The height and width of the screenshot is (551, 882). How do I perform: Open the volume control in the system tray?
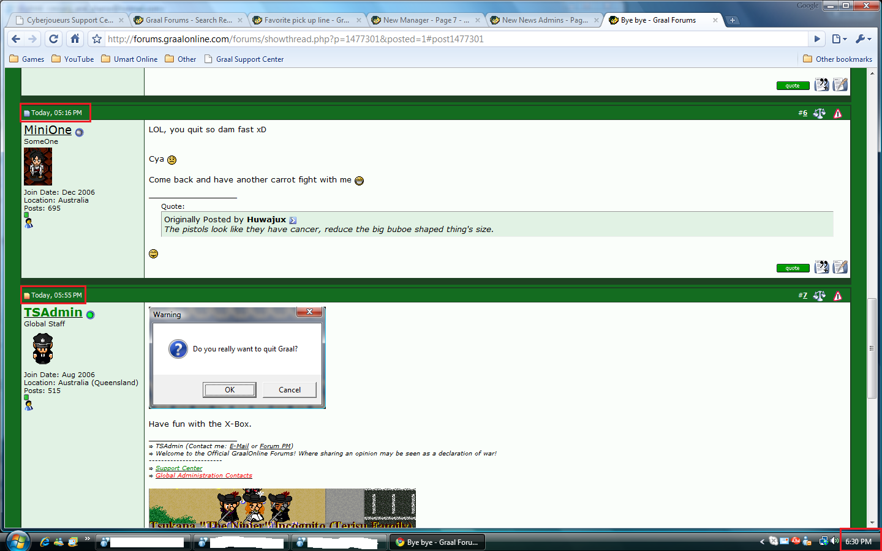(834, 541)
